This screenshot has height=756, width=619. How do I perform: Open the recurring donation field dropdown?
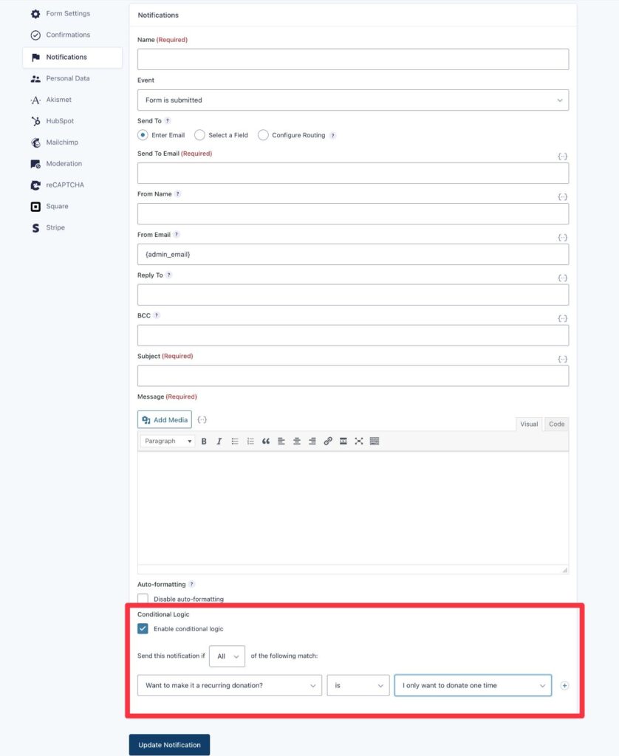(230, 685)
